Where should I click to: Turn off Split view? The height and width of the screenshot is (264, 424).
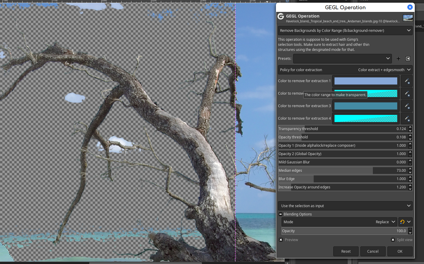click(x=393, y=240)
